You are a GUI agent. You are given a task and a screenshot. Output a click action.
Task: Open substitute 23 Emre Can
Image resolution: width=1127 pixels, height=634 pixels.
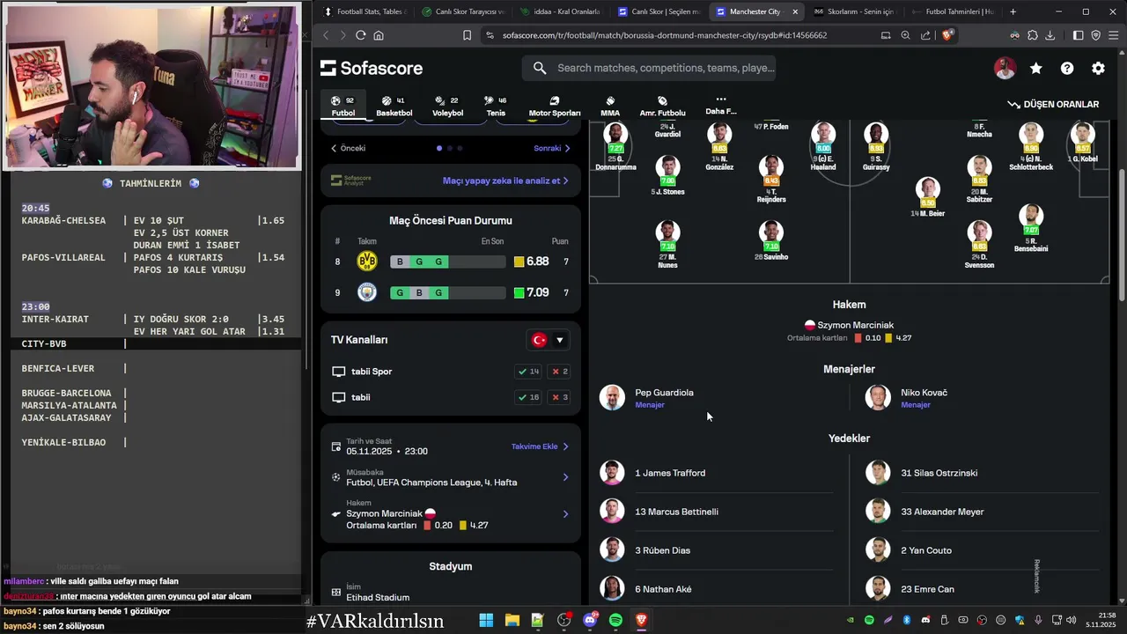pyautogui.click(x=982, y=589)
